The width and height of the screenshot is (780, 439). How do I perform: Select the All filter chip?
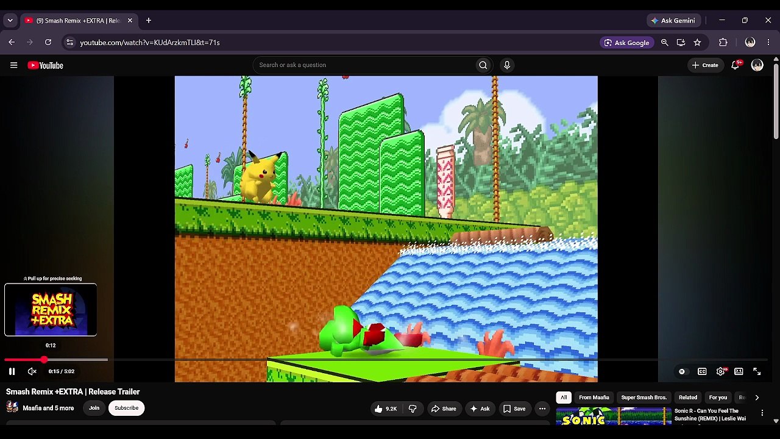(564, 398)
